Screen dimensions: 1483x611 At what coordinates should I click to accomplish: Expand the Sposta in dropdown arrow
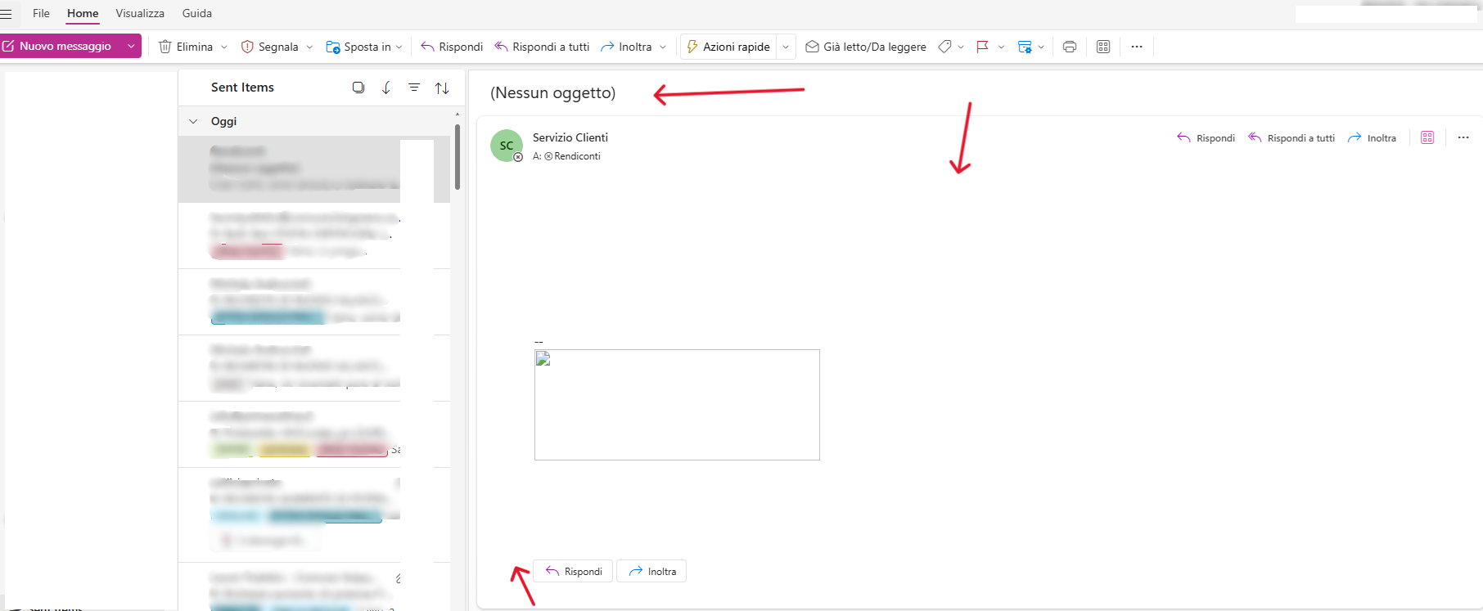[399, 47]
